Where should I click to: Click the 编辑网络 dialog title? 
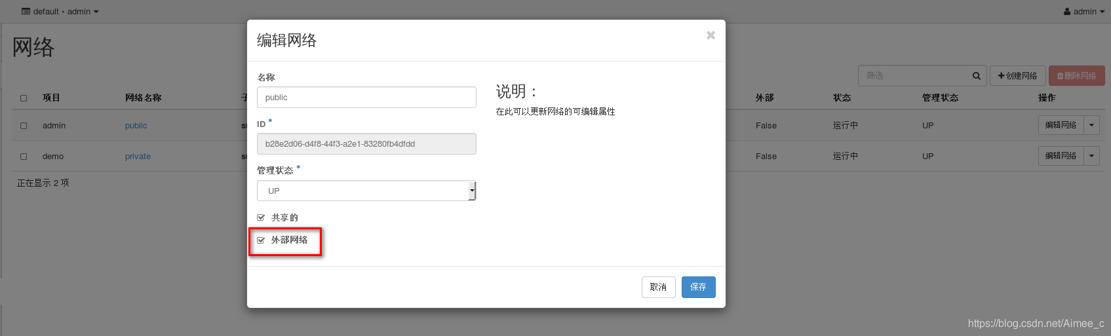tap(287, 41)
